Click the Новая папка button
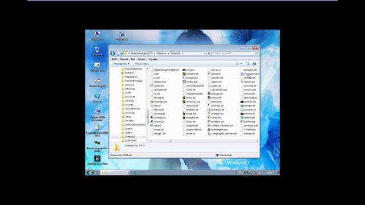This screenshot has width=365, height=205. pos(142,64)
